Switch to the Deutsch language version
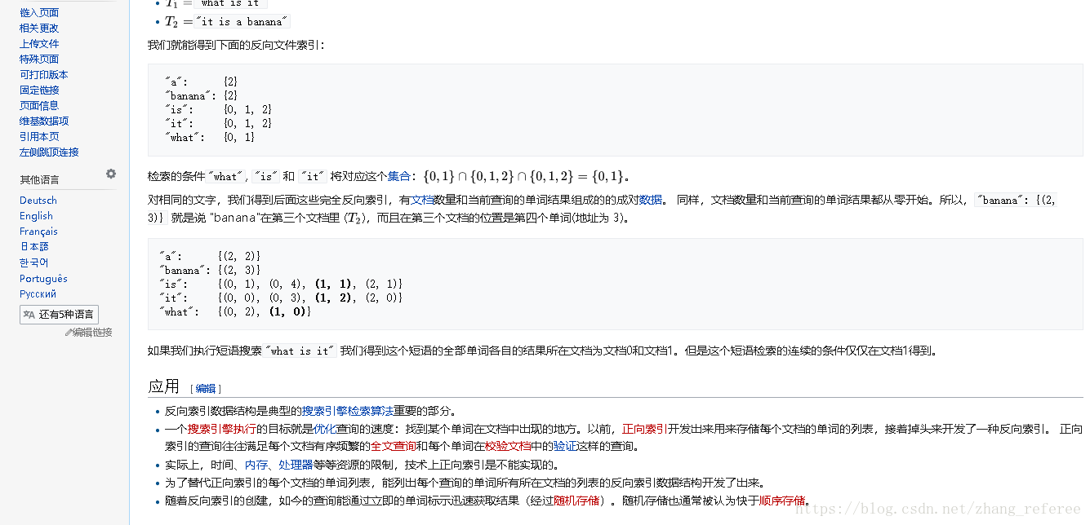This screenshot has width=1090, height=525. coord(38,201)
